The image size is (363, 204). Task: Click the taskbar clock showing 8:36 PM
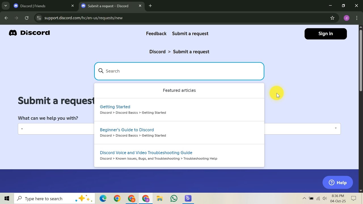[338, 199]
